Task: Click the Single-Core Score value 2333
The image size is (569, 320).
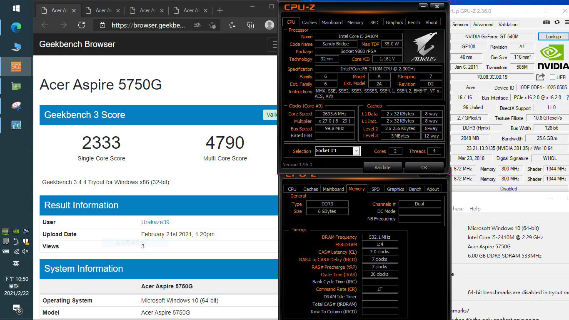Action: (x=101, y=143)
